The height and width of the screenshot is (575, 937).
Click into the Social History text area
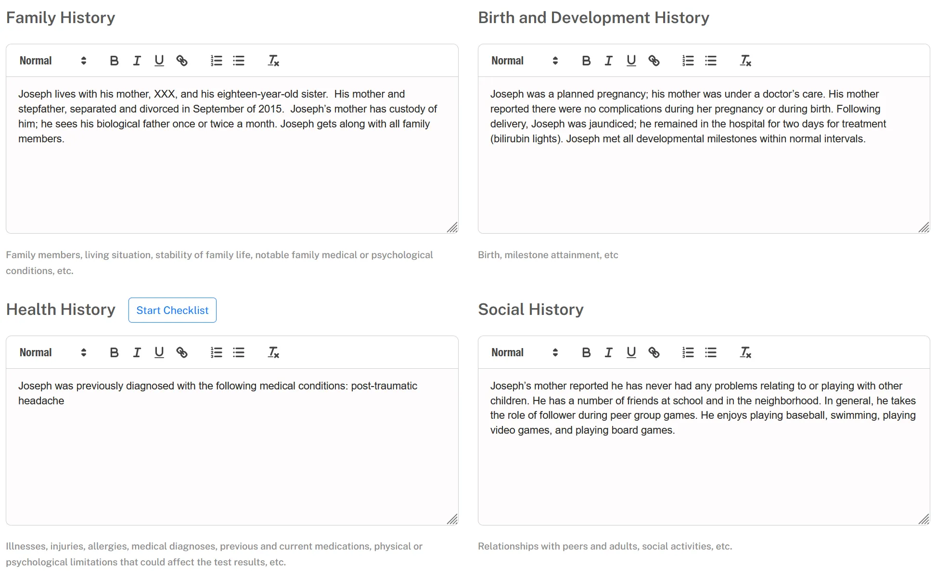click(x=704, y=447)
